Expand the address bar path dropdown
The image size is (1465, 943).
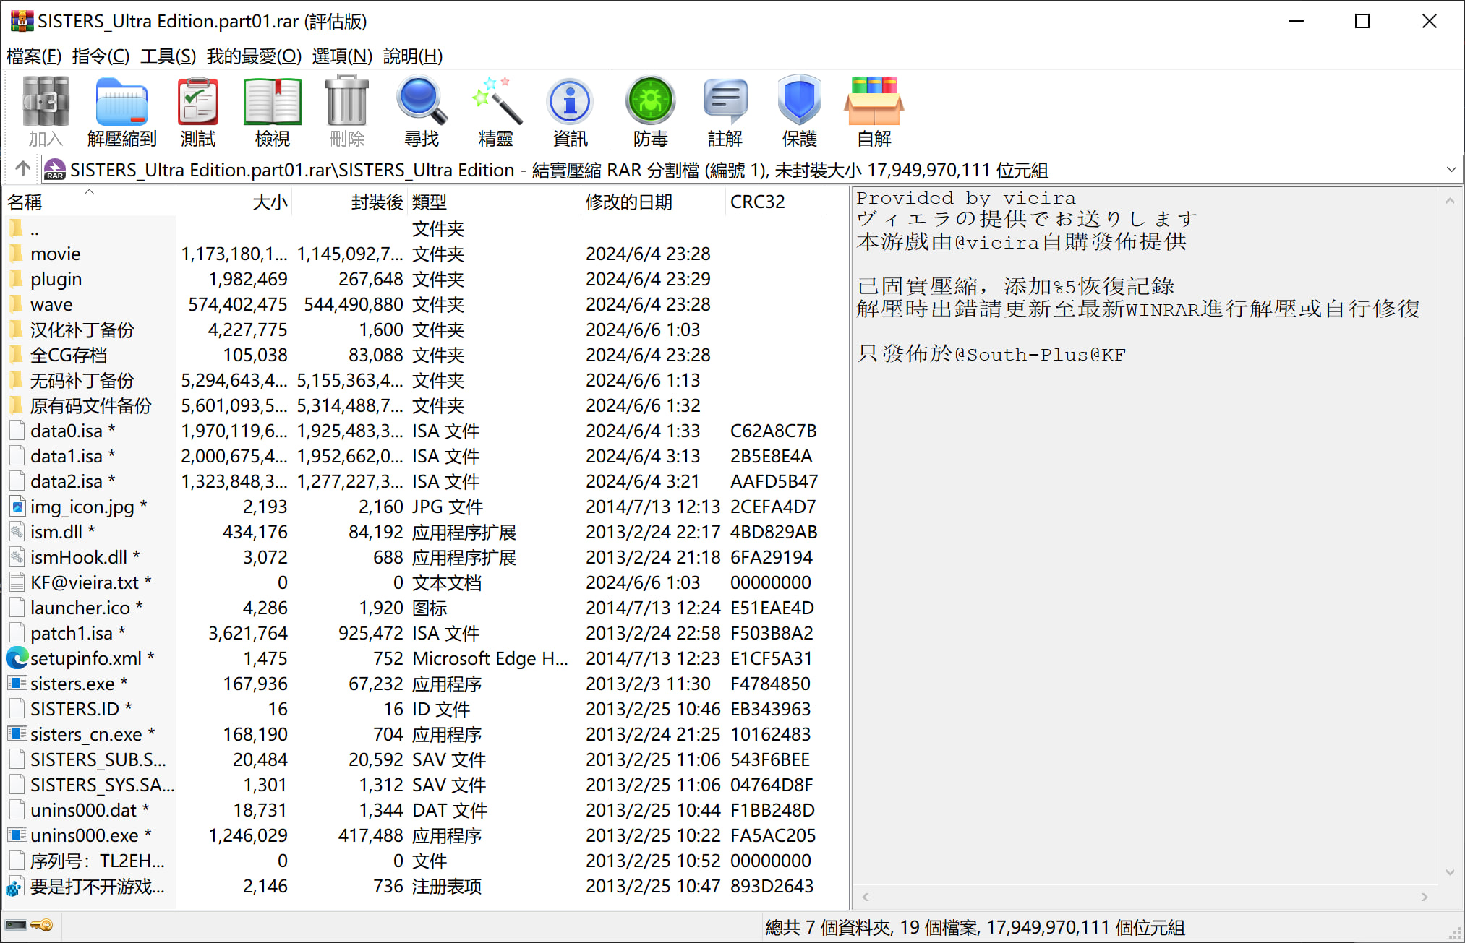(x=1451, y=170)
